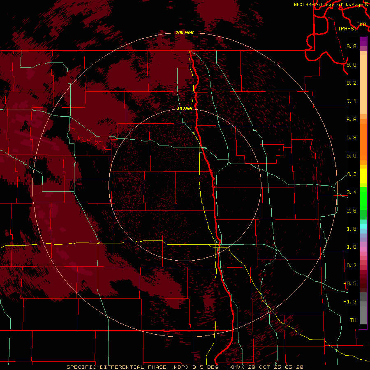This screenshot has height=370, width=370.
Task: Click the 9.0 value on the color scale
Action: coord(351,65)
